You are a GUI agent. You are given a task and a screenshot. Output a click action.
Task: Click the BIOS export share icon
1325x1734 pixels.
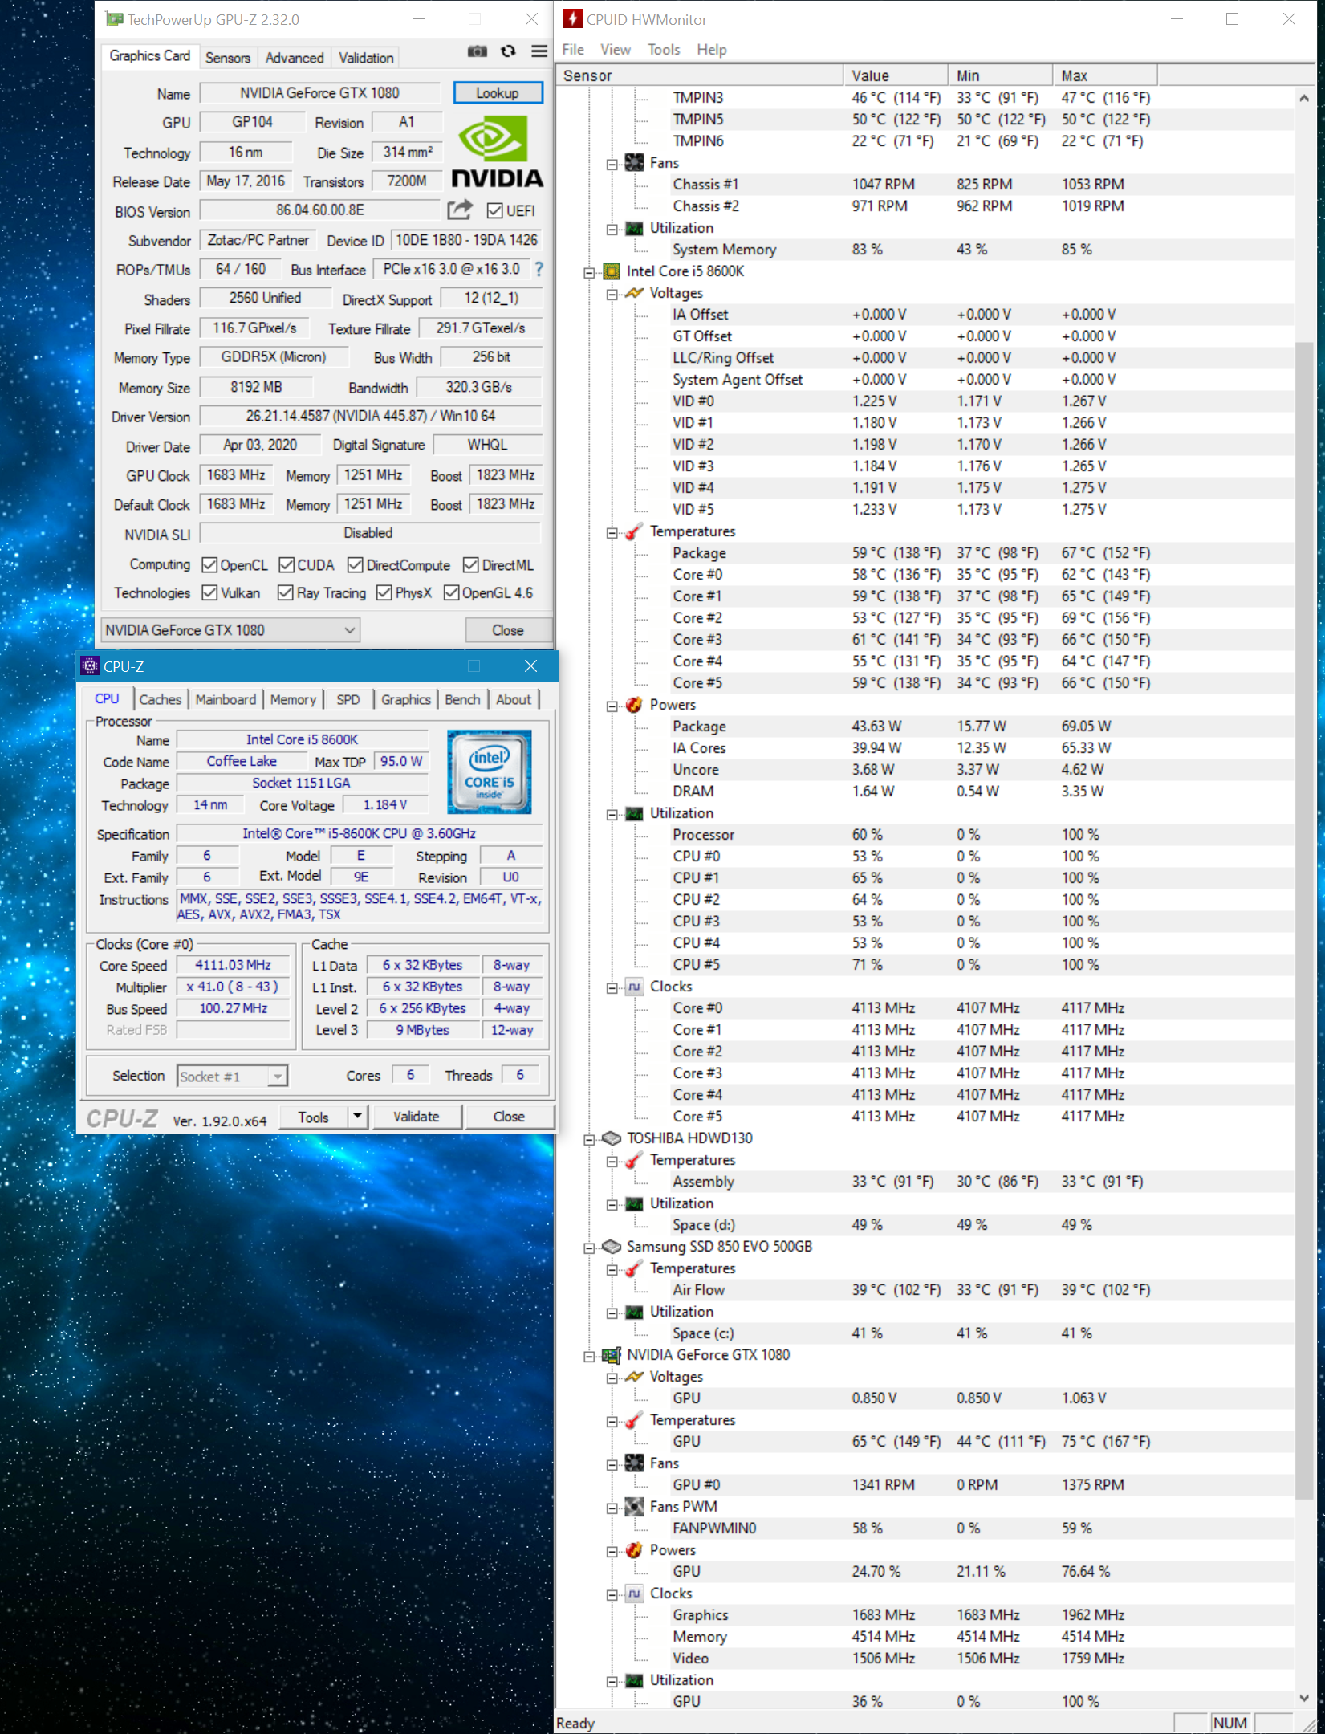460,210
